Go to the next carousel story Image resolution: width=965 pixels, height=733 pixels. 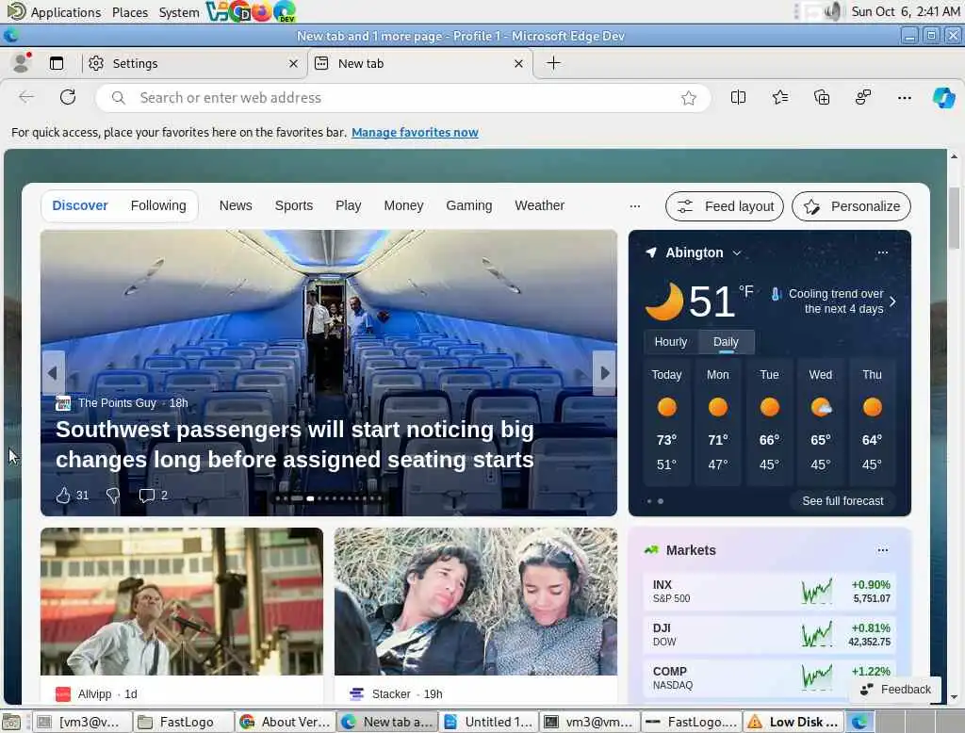click(x=604, y=372)
